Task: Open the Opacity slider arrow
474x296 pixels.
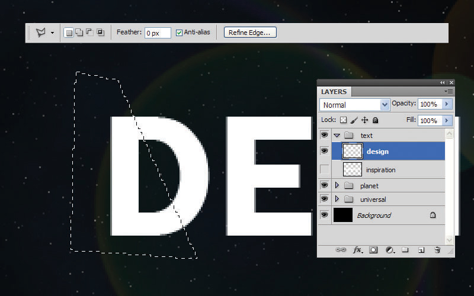Action: point(447,104)
